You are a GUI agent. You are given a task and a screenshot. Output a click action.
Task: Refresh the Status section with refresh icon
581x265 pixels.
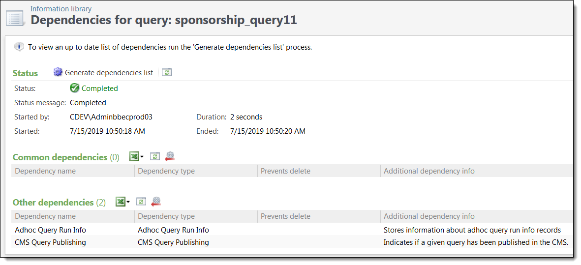tap(167, 73)
